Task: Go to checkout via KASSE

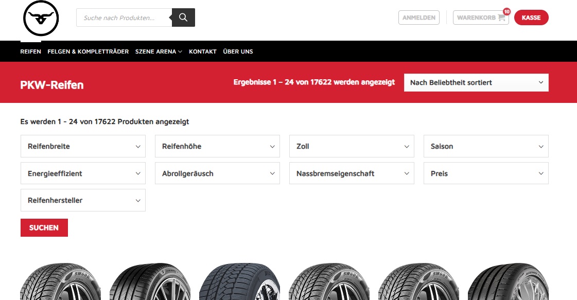Action: click(x=531, y=17)
